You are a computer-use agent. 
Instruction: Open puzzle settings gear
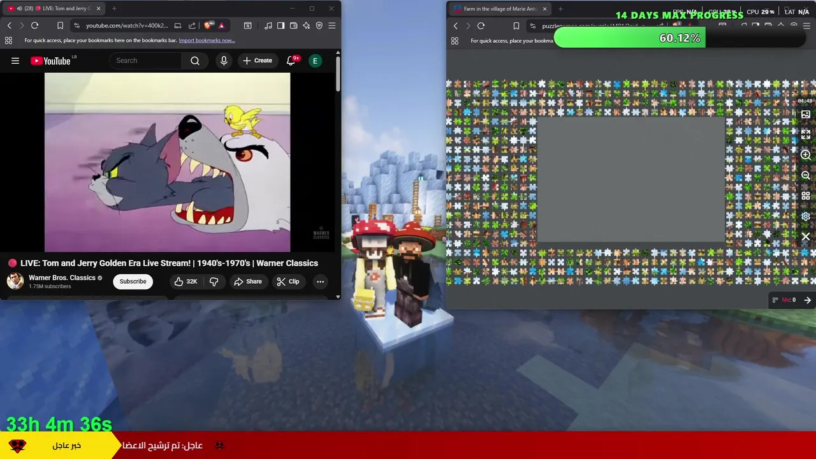806,216
